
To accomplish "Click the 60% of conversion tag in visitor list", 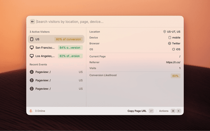I will click(x=68, y=39).
